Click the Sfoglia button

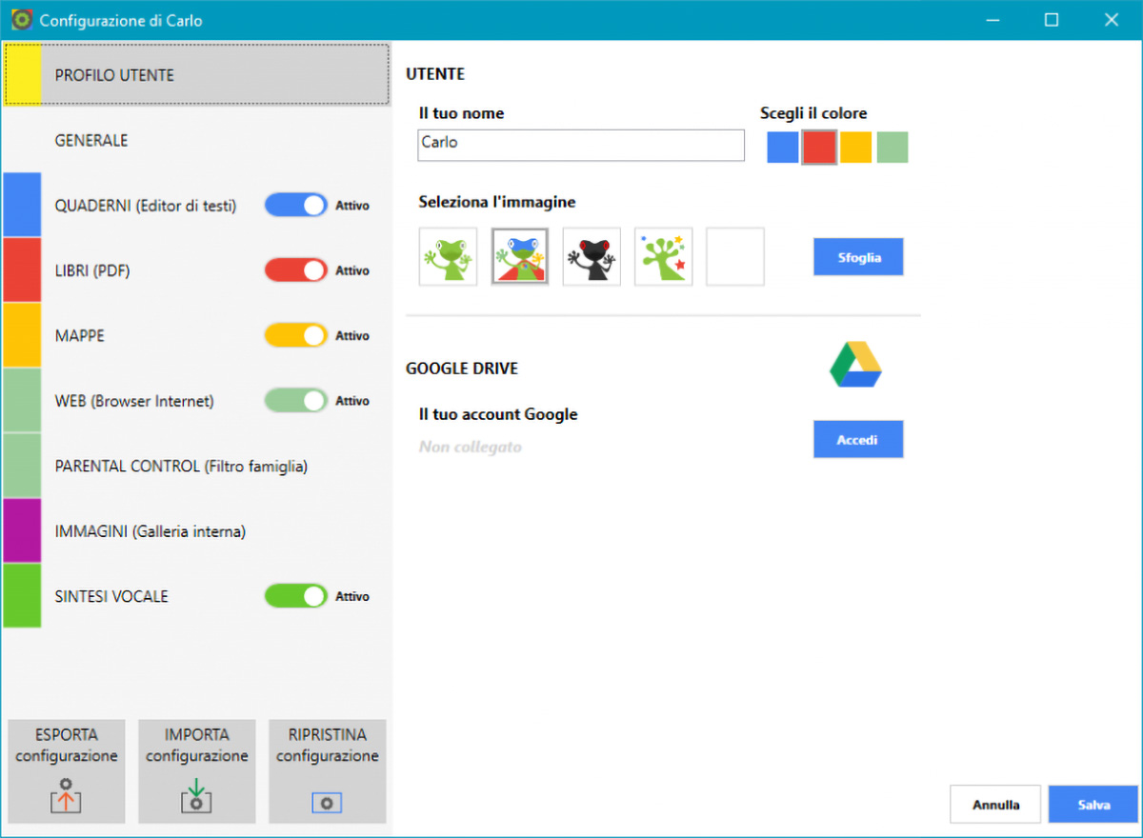(858, 257)
